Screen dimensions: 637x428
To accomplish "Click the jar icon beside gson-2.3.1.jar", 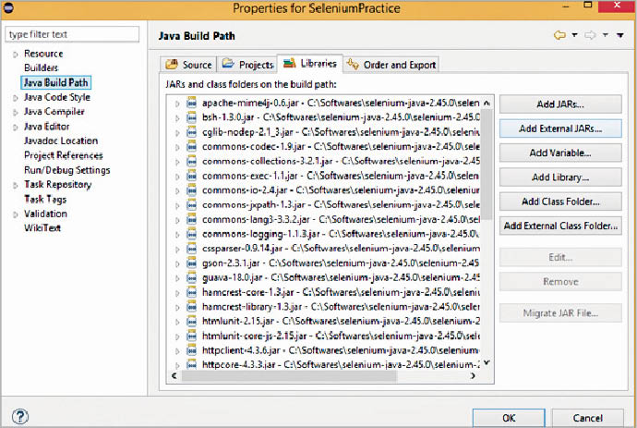I will [x=191, y=262].
